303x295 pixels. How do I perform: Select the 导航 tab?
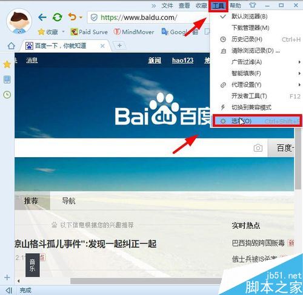pos(68,201)
